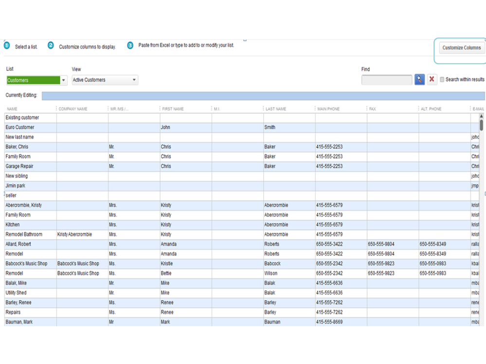
Task: Click the table scrollbar's up arrow
Action: click(482, 117)
